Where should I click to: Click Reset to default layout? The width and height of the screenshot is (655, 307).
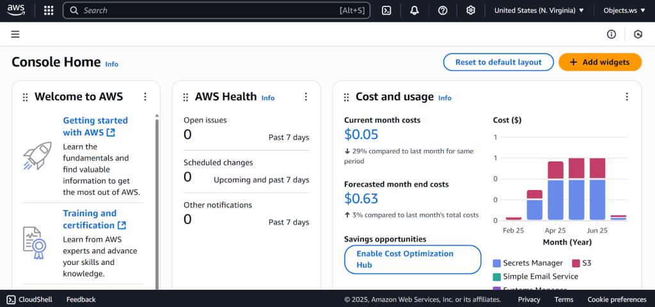click(498, 62)
